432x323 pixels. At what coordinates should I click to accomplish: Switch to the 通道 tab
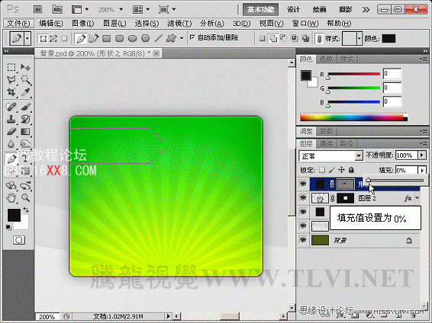326,143
